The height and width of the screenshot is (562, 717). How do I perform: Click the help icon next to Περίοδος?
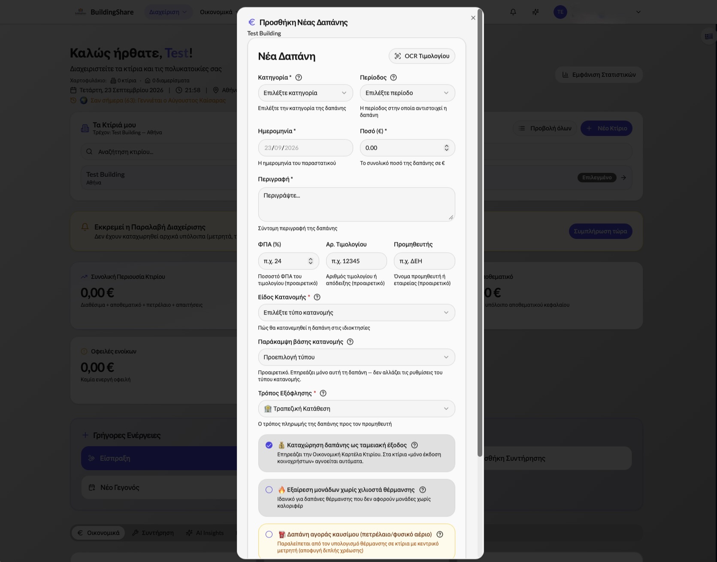393,78
